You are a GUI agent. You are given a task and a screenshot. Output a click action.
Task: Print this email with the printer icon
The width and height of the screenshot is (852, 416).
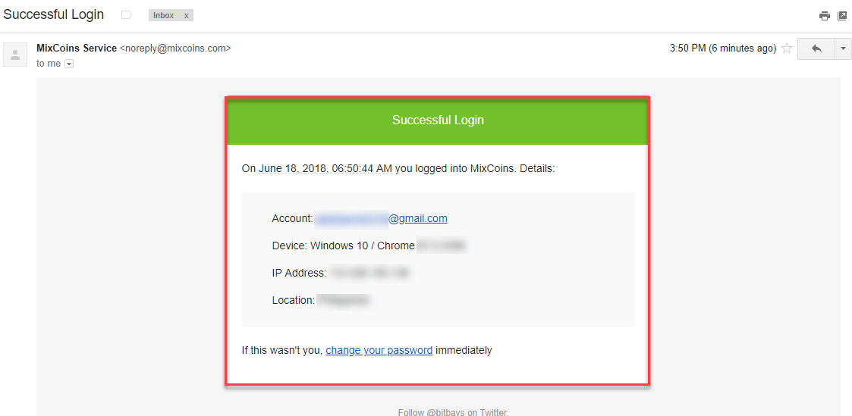click(x=824, y=16)
